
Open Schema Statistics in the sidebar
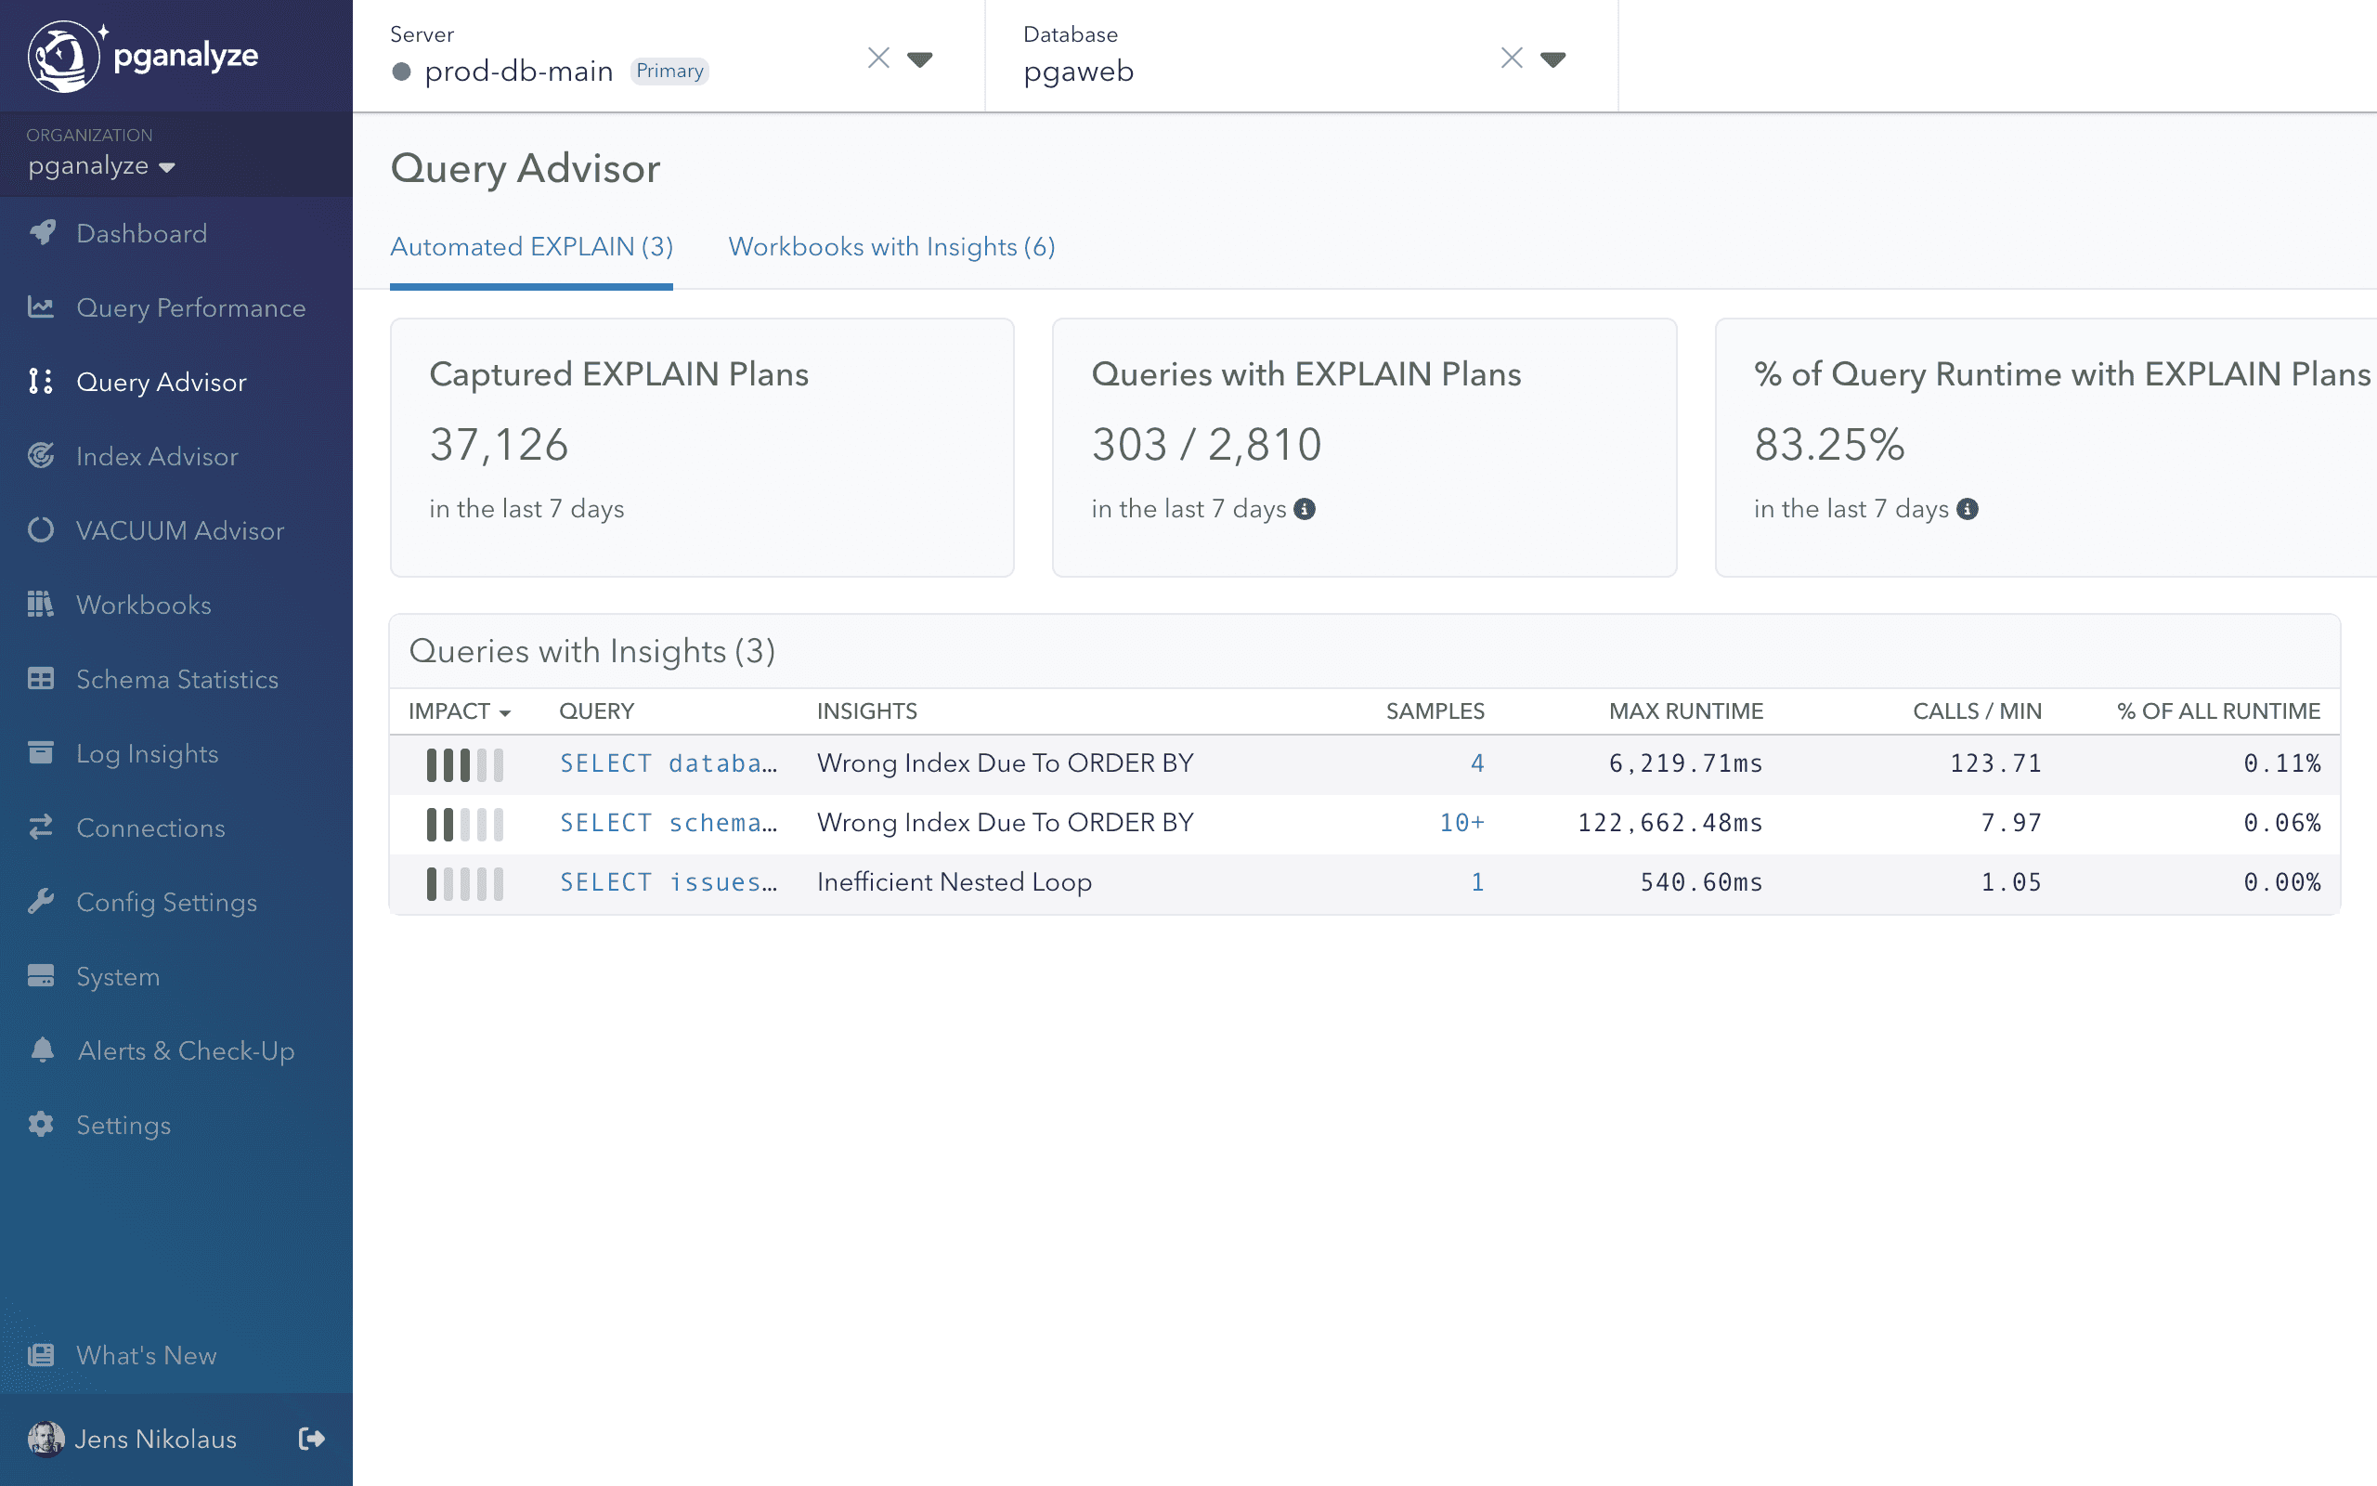pos(176,679)
